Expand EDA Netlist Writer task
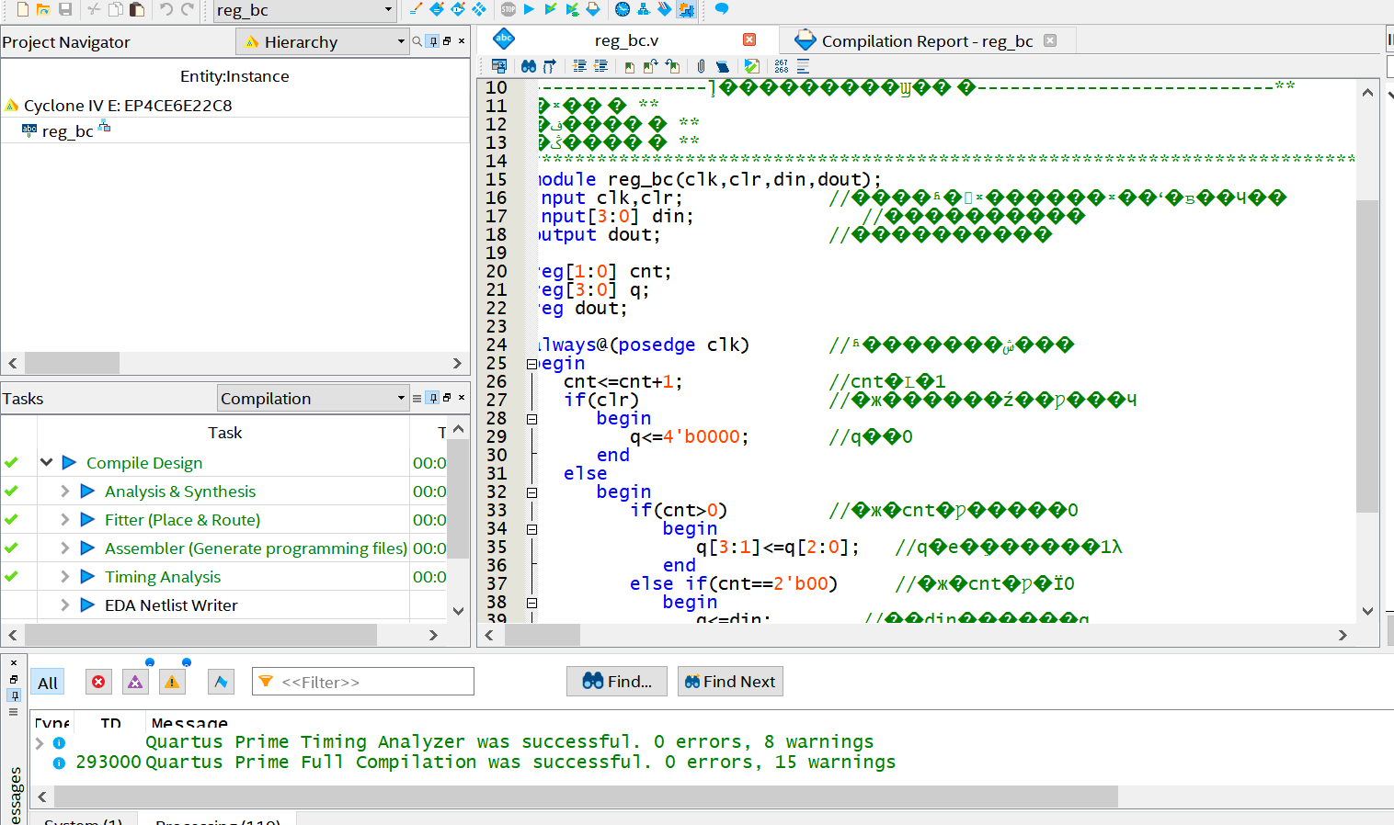This screenshot has width=1394, height=825. (x=64, y=605)
